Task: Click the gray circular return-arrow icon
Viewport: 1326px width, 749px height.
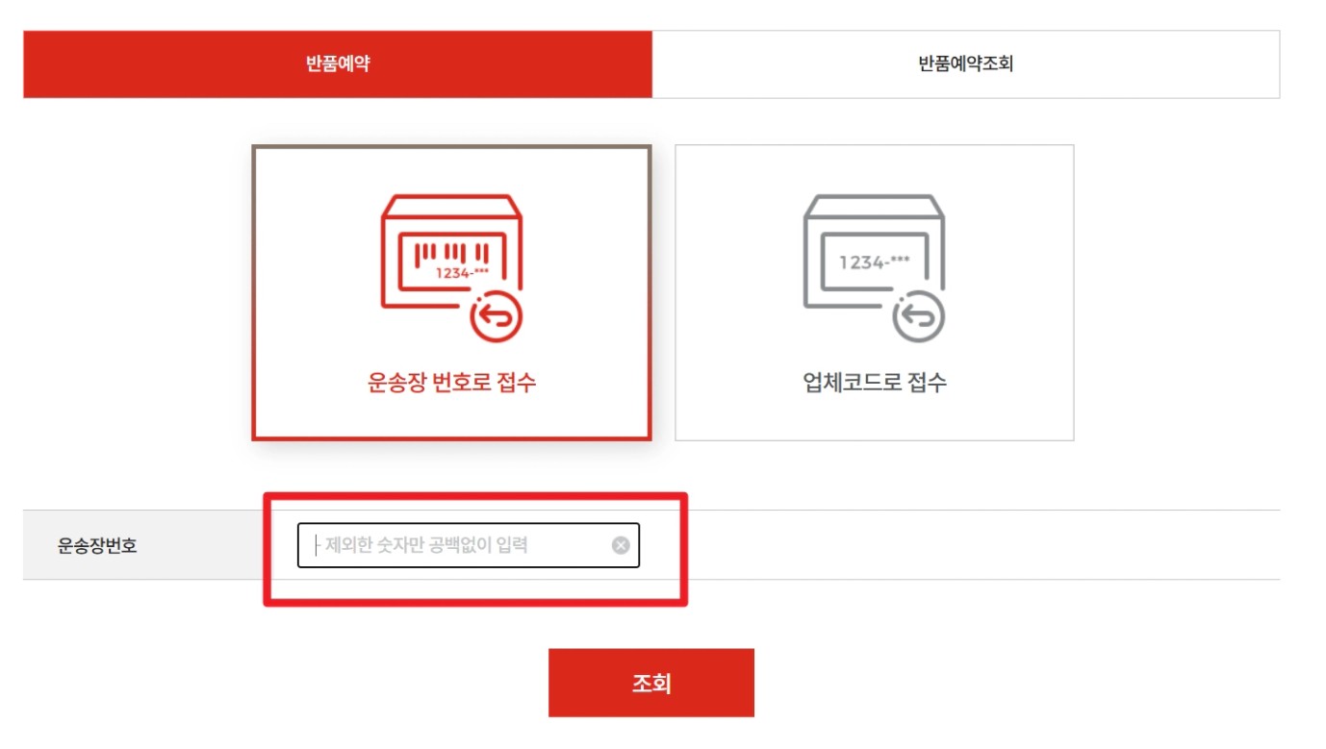Action: click(x=918, y=316)
